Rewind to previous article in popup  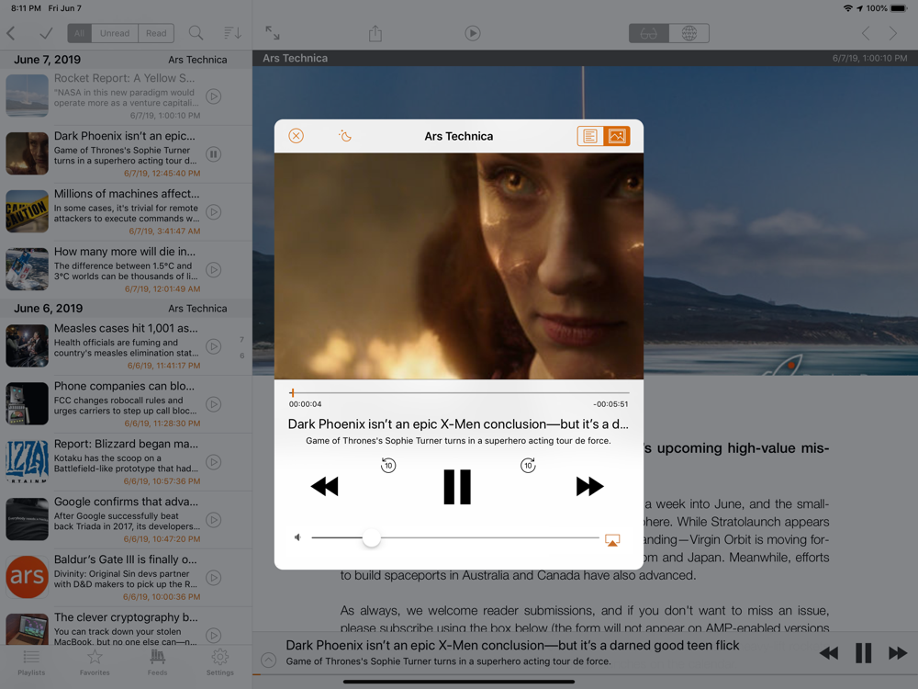[324, 486]
